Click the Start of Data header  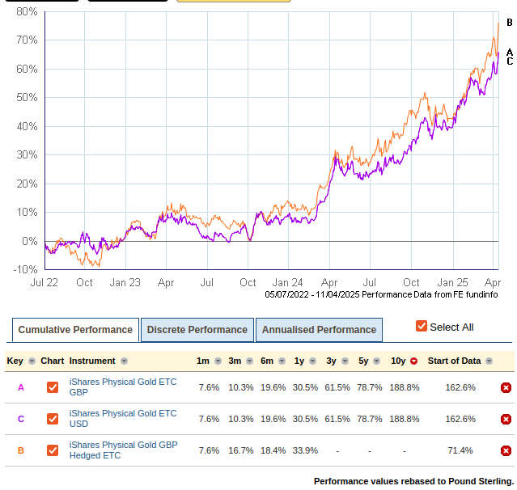tap(454, 361)
